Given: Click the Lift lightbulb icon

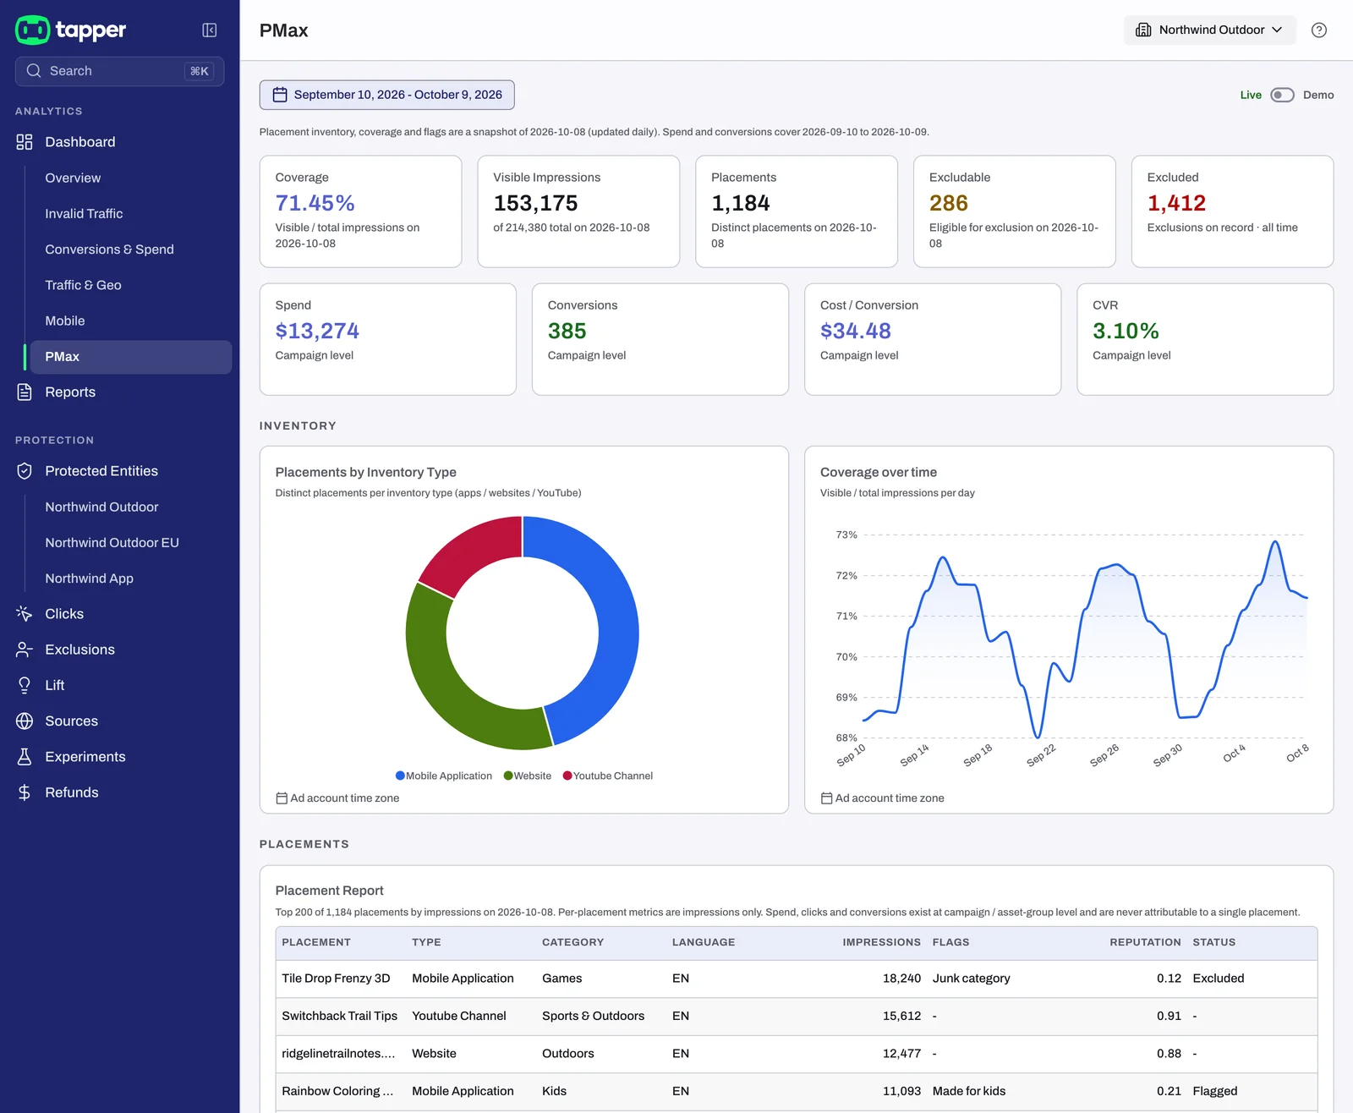Looking at the screenshot, I should point(25,685).
